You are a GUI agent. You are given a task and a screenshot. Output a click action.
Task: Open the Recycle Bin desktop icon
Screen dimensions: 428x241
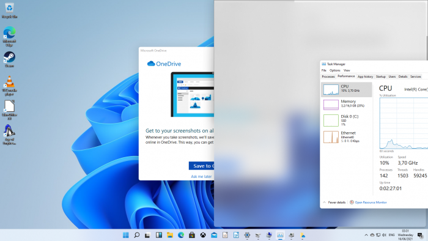[x=9, y=10]
